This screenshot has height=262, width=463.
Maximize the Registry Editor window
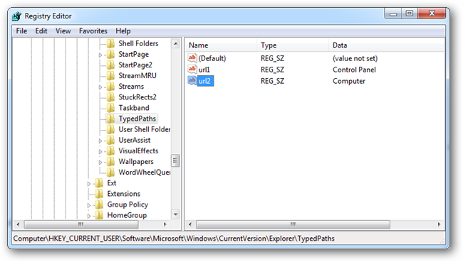tap(410, 13)
